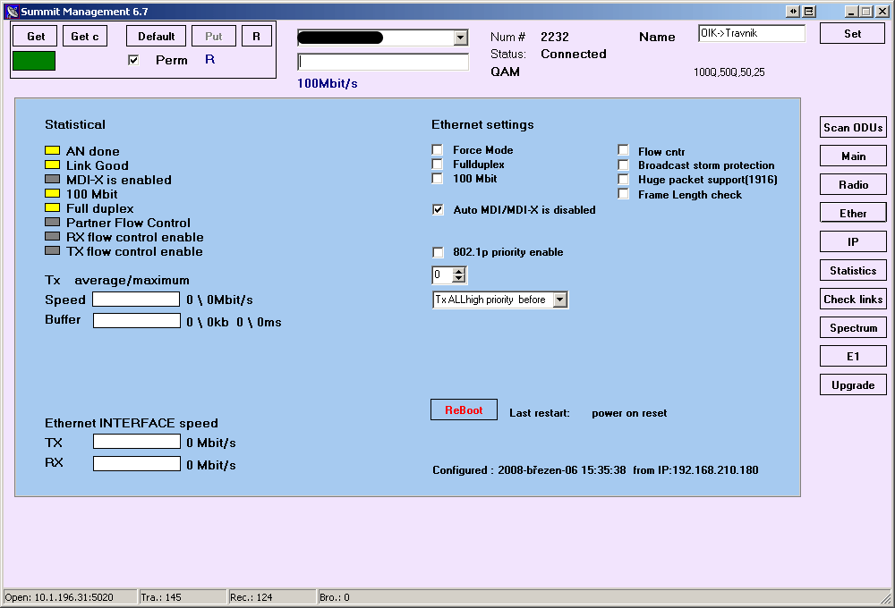
Task: Click the Open: 10.1.196.31:5020 status entry
Action: pos(70,597)
